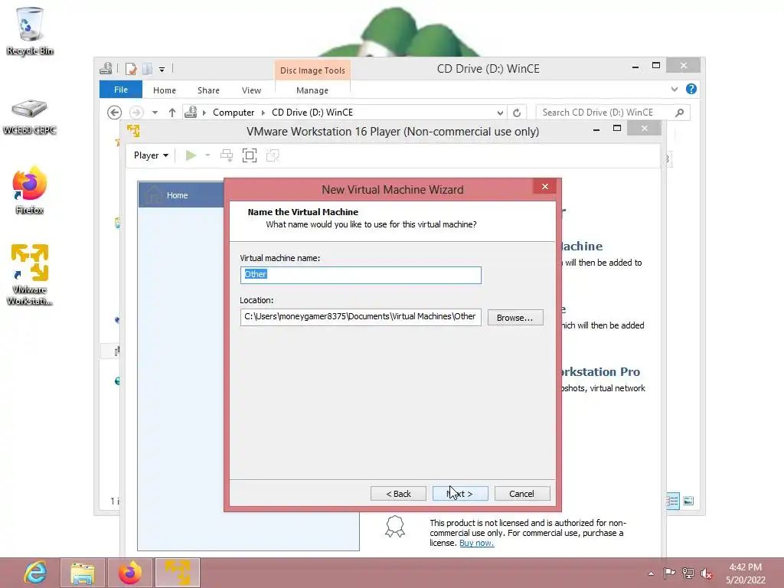Open File Explorer from the taskbar
The width and height of the screenshot is (784, 588).
pyautogui.click(x=83, y=573)
